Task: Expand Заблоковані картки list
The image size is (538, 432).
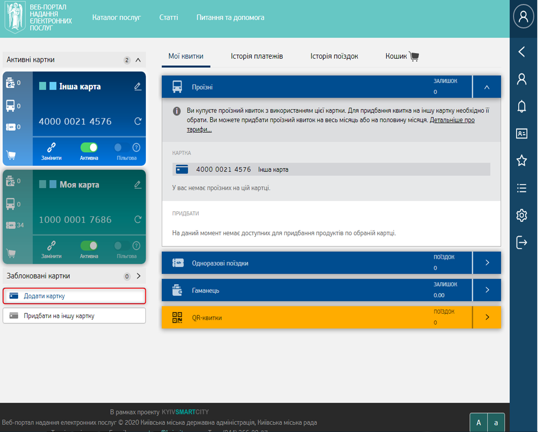Action: [x=139, y=276]
